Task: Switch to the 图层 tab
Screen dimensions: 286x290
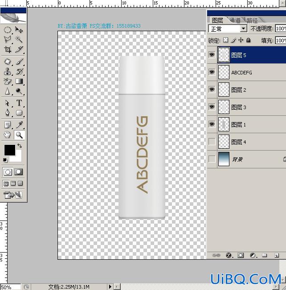Action: click(x=217, y=20)
